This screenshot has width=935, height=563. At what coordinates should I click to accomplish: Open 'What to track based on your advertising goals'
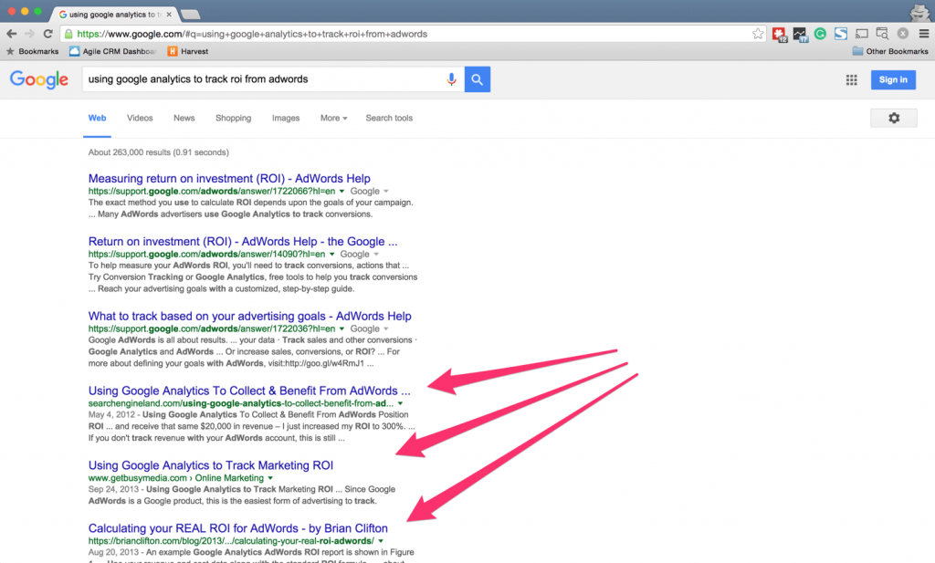250,316
